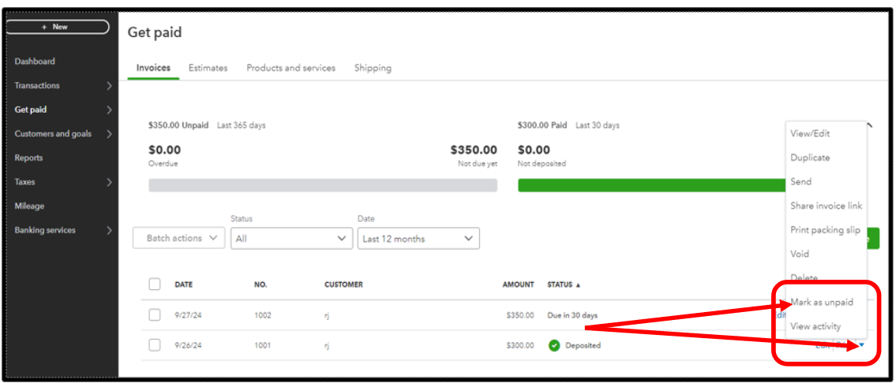Open the blue action arrow for invoice 1001

(x=861, y=345)
